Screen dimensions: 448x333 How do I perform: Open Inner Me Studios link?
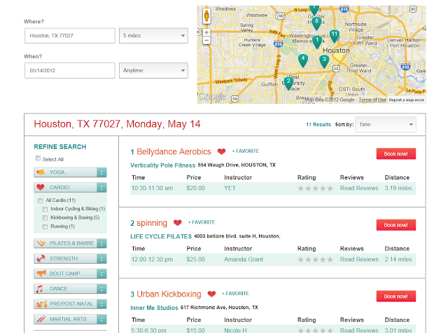154,308
